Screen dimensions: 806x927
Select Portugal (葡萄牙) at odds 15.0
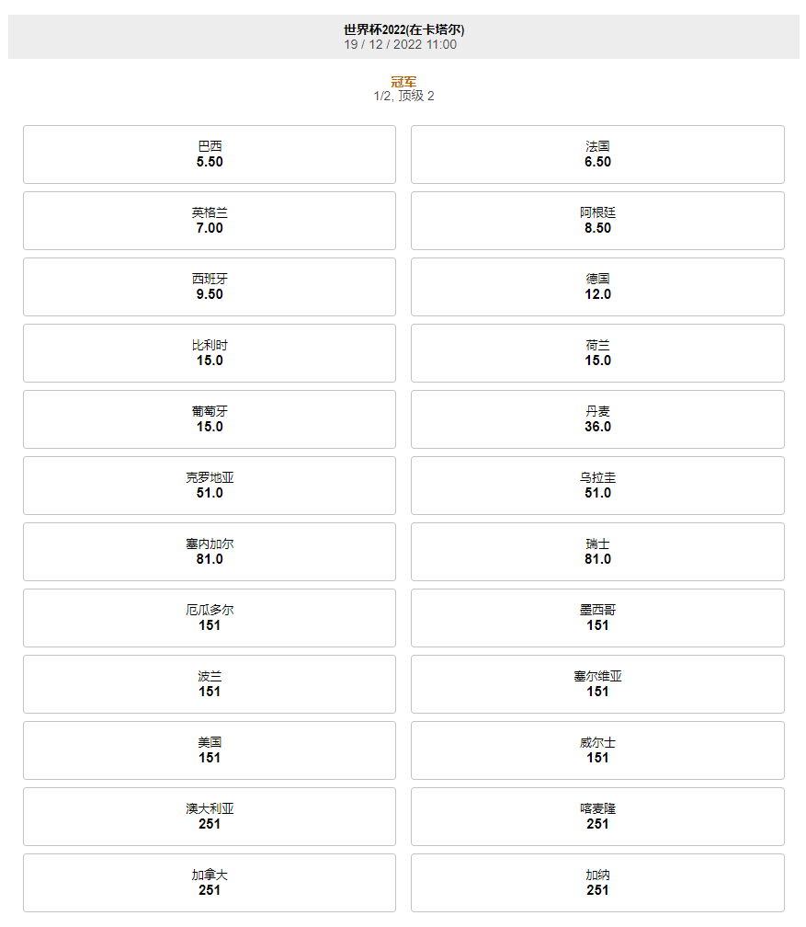[210, 419]
